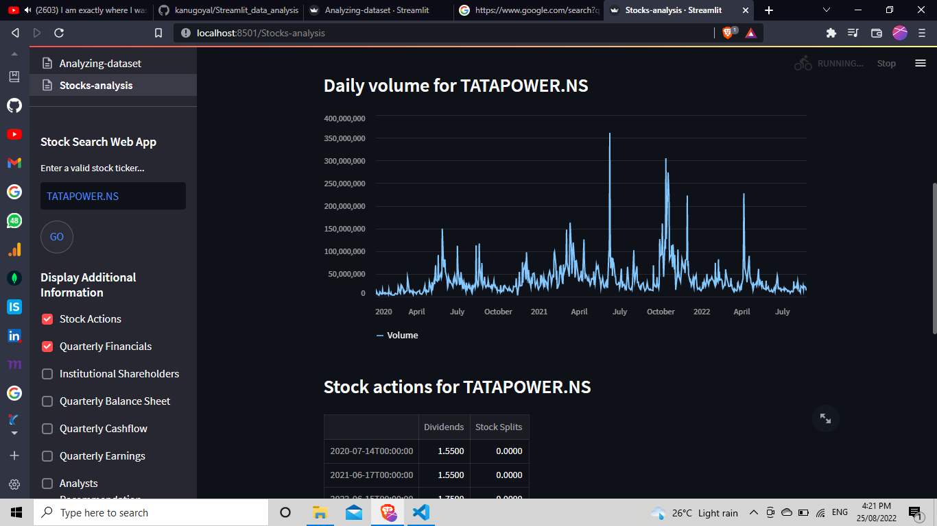Open YouTube from the browser sidebar
The height and width of the screenshot is (526, 937).
point(14,134)
